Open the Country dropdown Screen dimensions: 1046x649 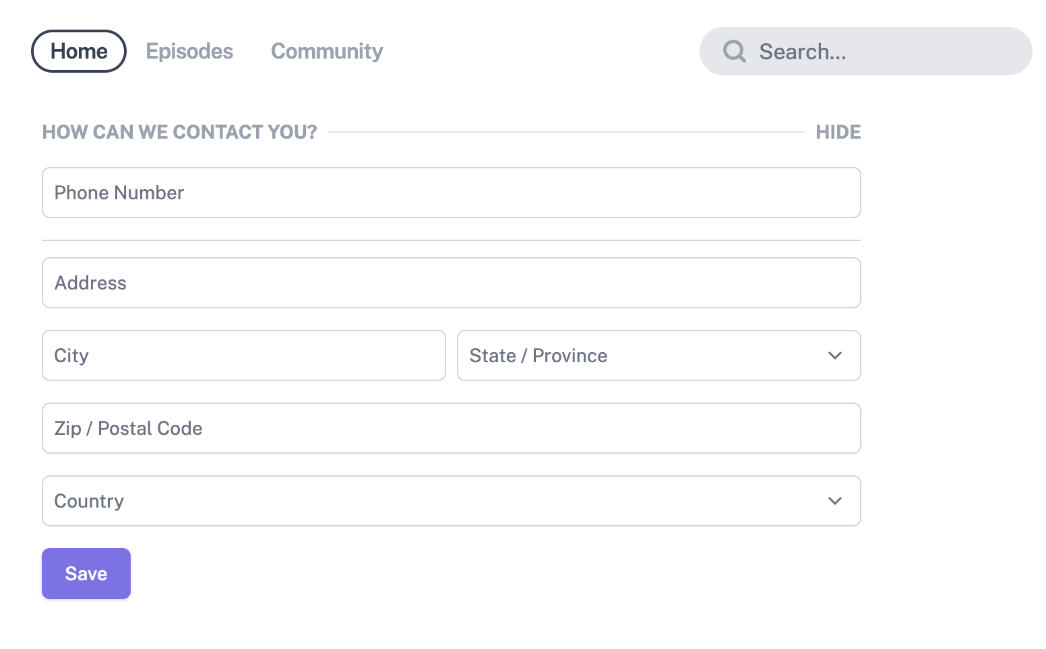point(452,501)
